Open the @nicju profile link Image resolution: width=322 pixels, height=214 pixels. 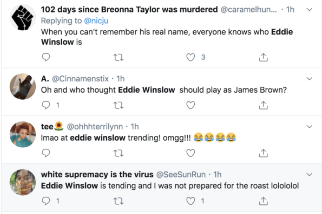96,20
